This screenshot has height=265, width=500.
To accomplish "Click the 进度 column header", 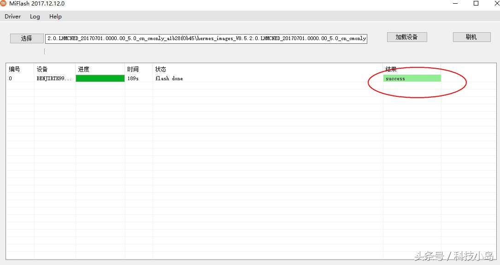I will [x=84, y=69].
